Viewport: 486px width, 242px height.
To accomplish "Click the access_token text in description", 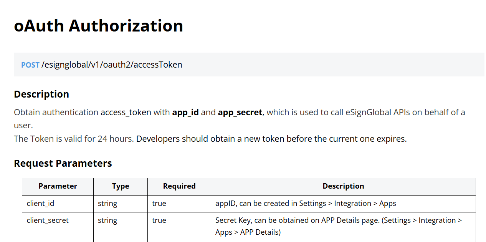I will coord(126,113).
